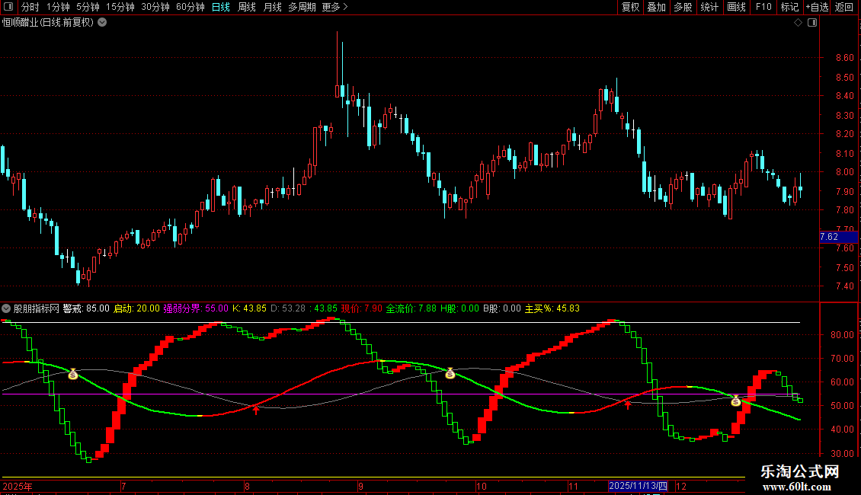Image resolution: width=861 pixels, height=495 pixels.
Task: Click the money bag signal near December
Action: 736,401
